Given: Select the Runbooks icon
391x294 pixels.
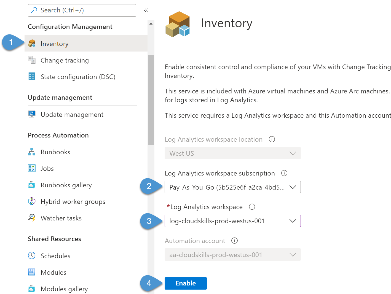Looking at the screenshot, I should click(x=31, y=152).
